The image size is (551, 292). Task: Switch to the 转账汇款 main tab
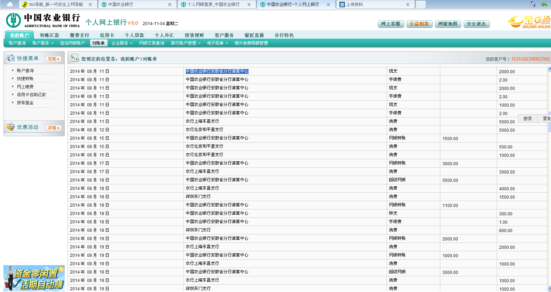click(49, 35)
